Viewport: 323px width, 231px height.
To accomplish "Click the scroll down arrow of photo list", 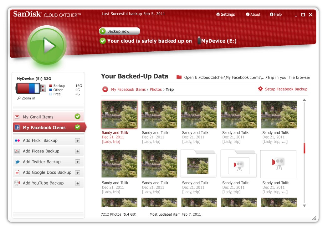I will click(304, 206).
